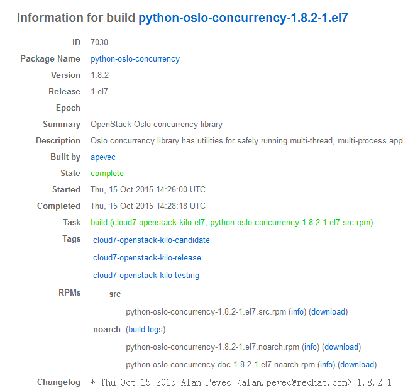Viewport: 403px width, 390px height.
Task: Open info for python-oslo-concurrency-1.8.2-1.el7.noarch.rpm
Action: (311, 347)
